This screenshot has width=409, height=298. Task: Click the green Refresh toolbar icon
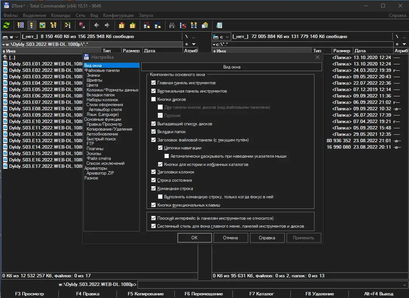6,25
